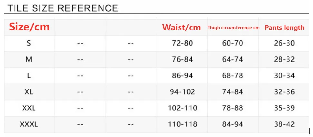Click the Waist/cm column header

coord(181,27)
